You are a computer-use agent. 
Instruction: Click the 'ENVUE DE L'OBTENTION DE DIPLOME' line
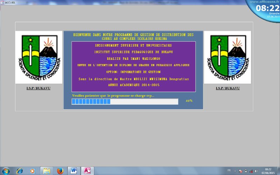point(134,65)
